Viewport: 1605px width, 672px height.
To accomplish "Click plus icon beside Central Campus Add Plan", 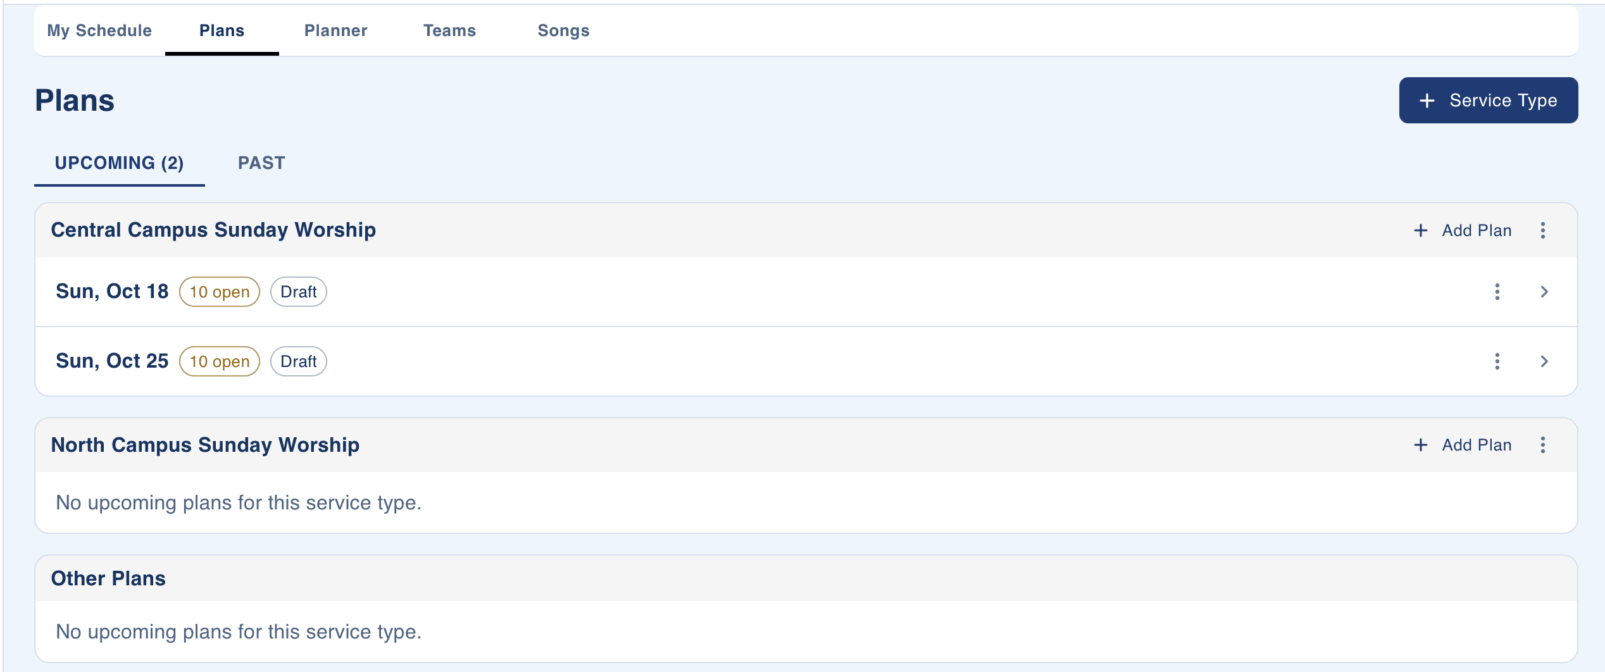I will point(1420,230).
